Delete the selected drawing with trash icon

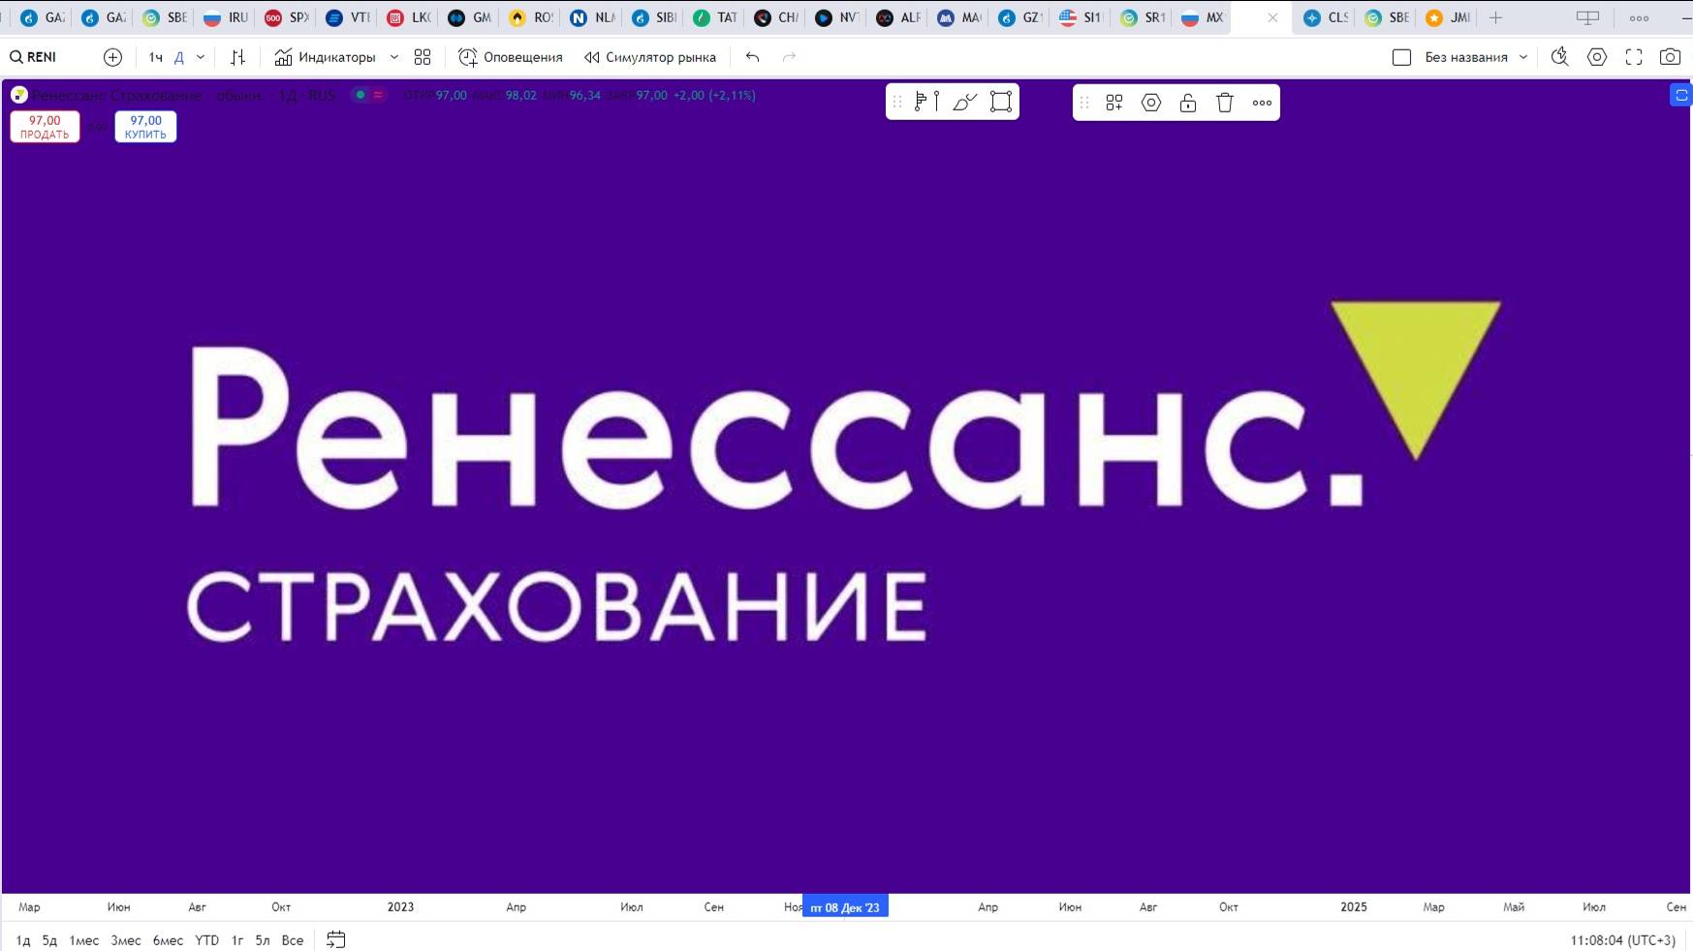click(1225, 103)
